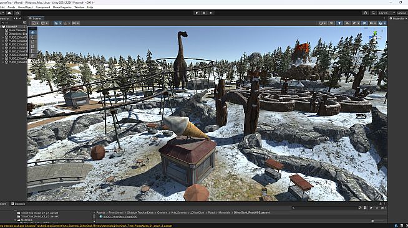This screenshot has height=228, width=408.
Task: Toggle Gizmos visibility button
Action: (381, 23)
